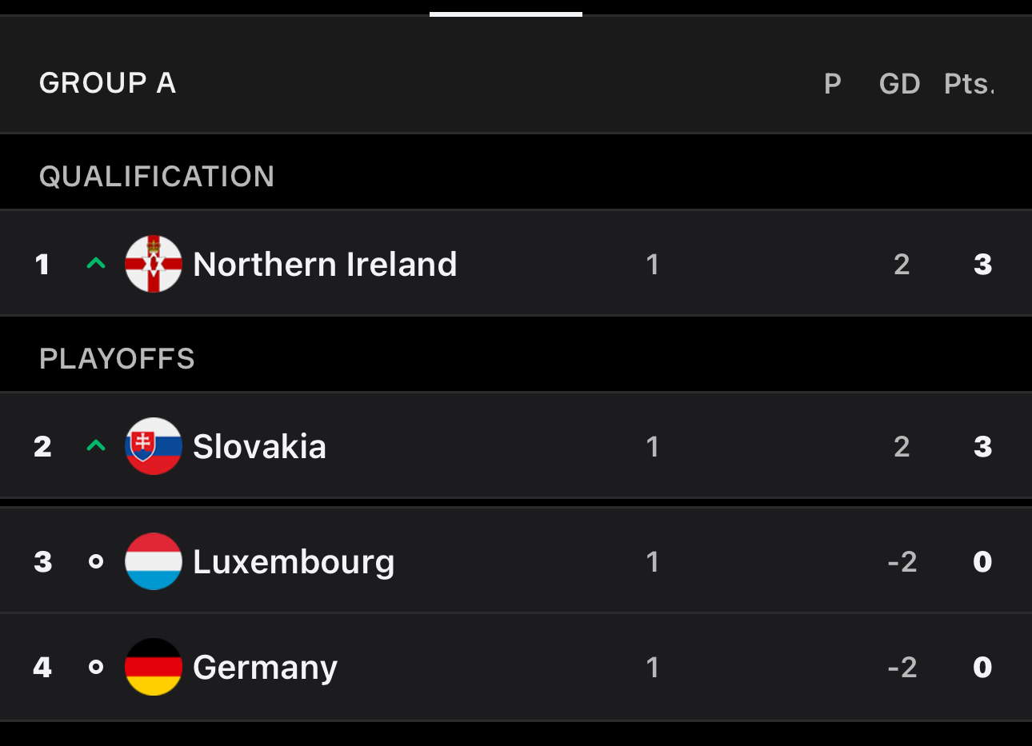Click the Pts. column header
The image size is (1032, 746).
(x=970, y=83)
